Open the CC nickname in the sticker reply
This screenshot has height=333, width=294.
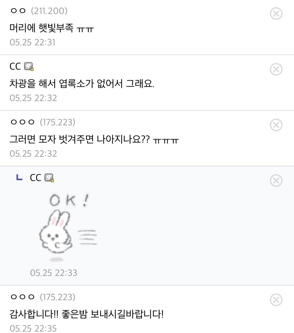36,178
